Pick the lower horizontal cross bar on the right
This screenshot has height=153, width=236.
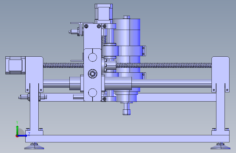point(177,97)
